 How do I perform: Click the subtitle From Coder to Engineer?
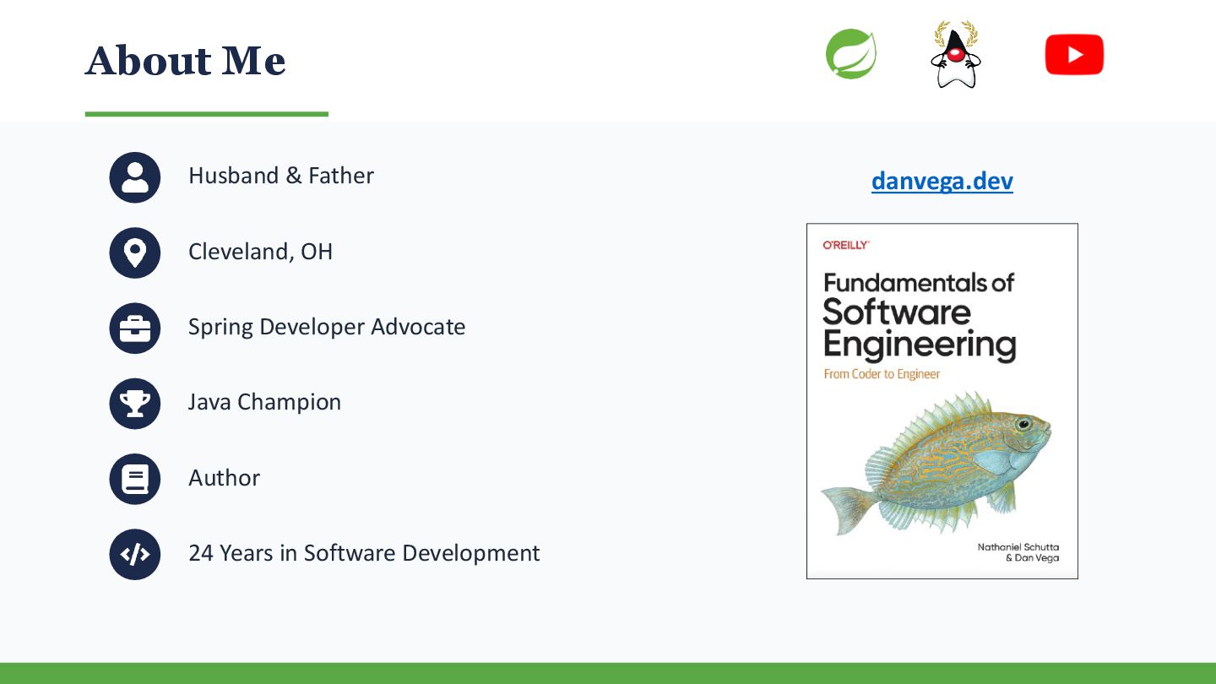click(x=882, y=374)
